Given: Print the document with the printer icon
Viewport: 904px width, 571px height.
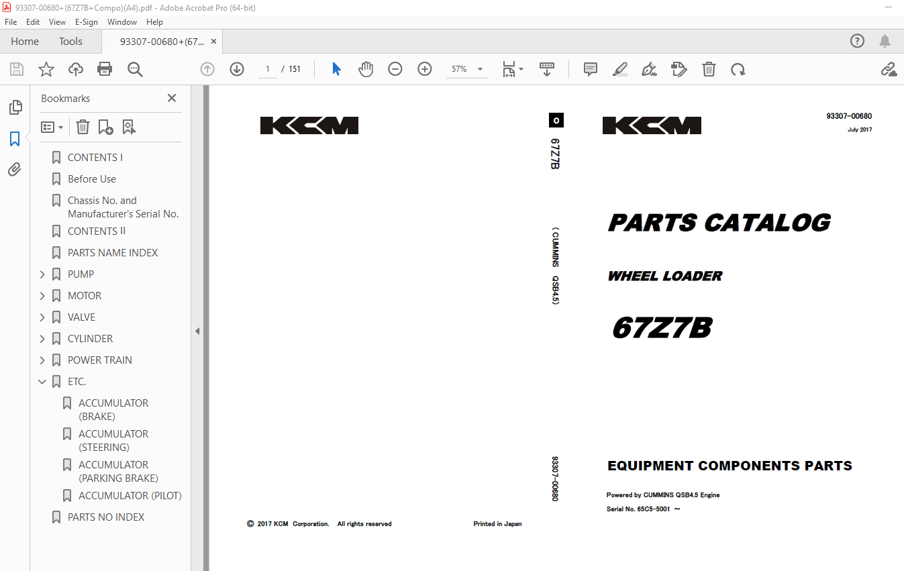Looking at the screenshot, I should pos(105,69).
